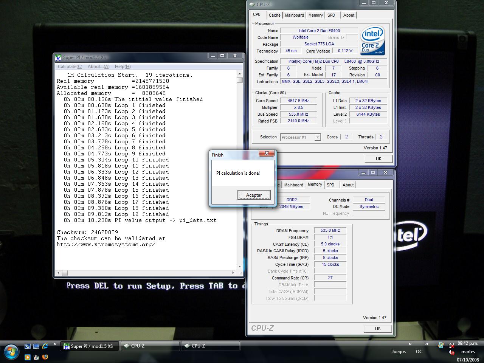Open Help(H) menu in Super PI
Viewport: 484px width, 363px height.
pyautogui.click(x=123, y=67)
